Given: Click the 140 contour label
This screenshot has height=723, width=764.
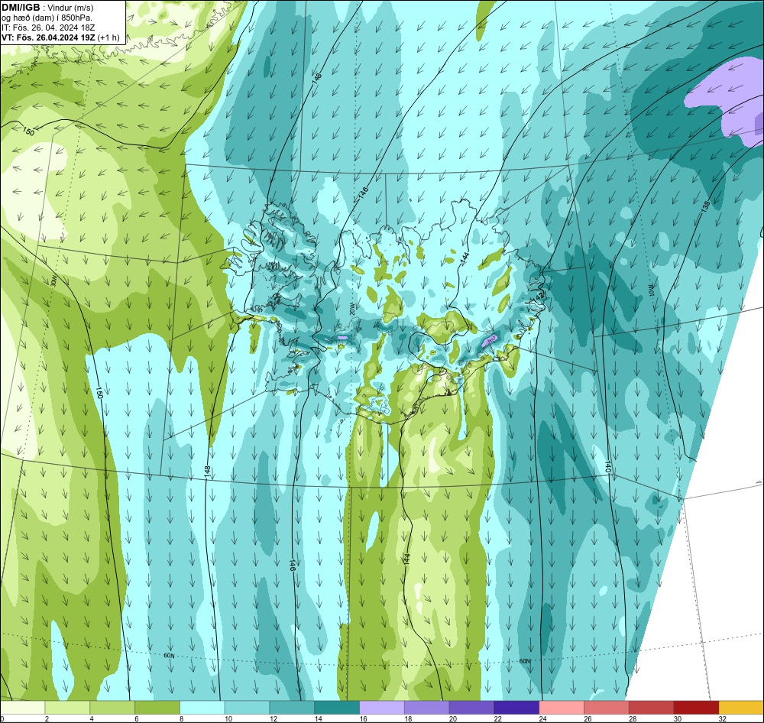Looking at the screenshot, I should pyautogui.click(x=607, y=466).
